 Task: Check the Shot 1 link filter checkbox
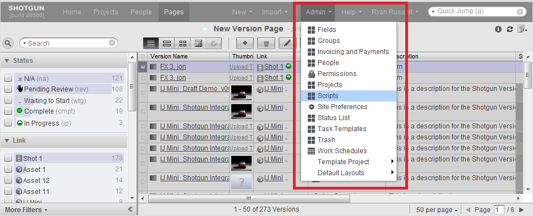tap(8, 158)
